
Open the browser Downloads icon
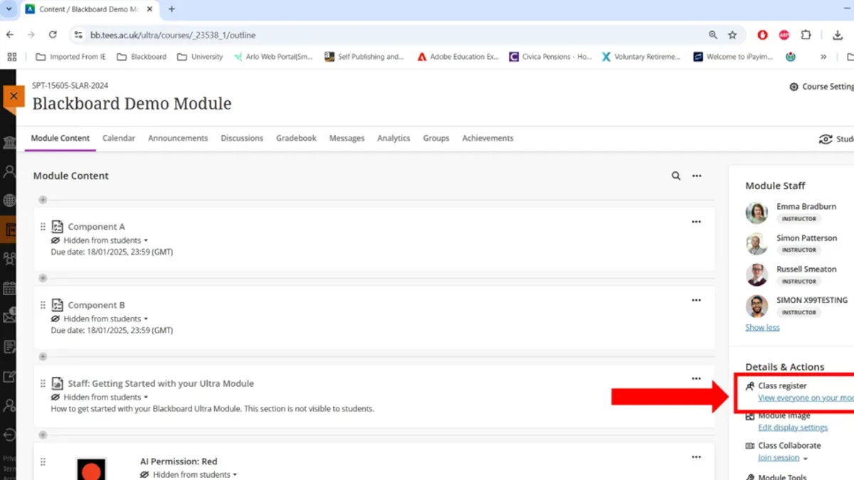[x=838, y=35]
